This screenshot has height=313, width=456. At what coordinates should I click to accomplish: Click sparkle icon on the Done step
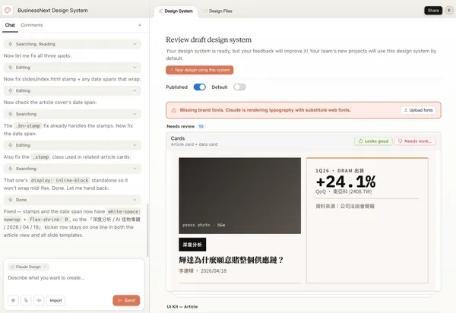coord(11,200)
